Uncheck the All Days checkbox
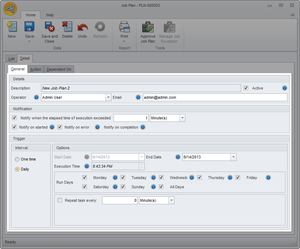The width and height of the screenshot is (300, 249). click(161, 186)
